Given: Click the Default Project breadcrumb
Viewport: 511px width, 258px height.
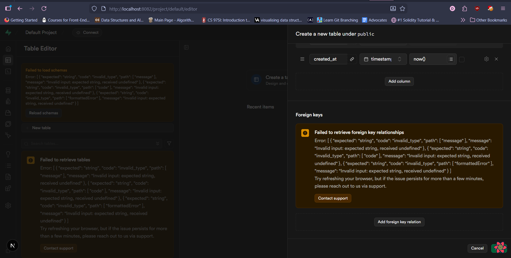Looking at the screenshot, I should pos(41,32).
